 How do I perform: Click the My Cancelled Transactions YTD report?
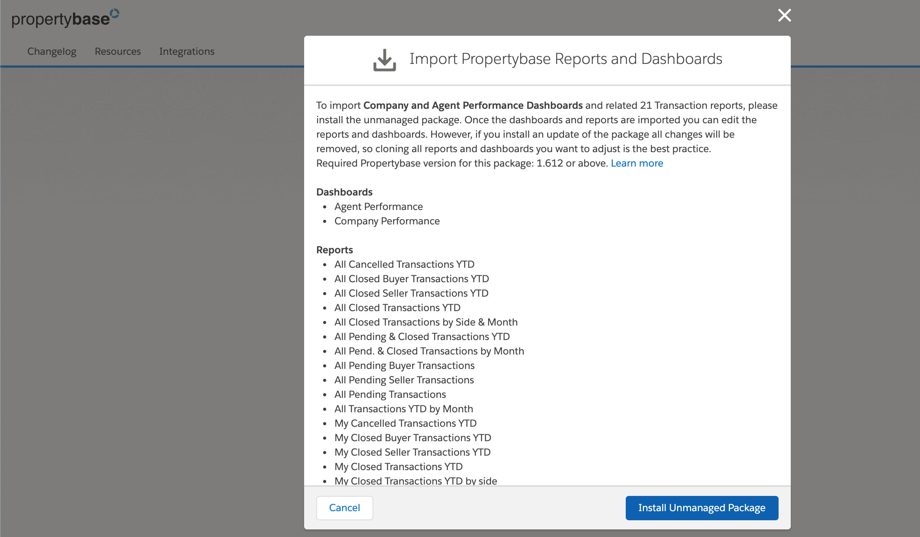point(405,423)
